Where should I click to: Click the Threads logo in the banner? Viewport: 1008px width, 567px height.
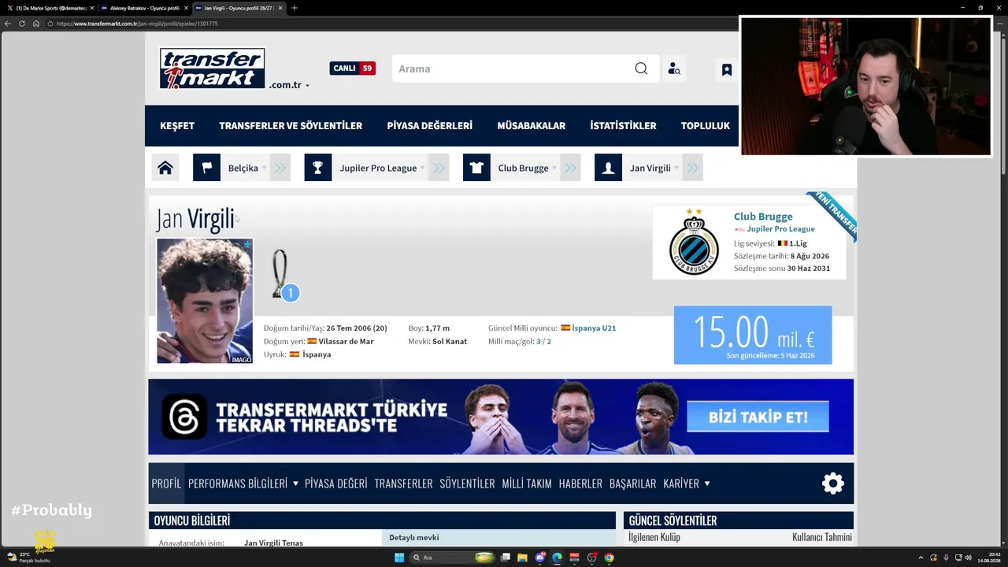[184, 417]
